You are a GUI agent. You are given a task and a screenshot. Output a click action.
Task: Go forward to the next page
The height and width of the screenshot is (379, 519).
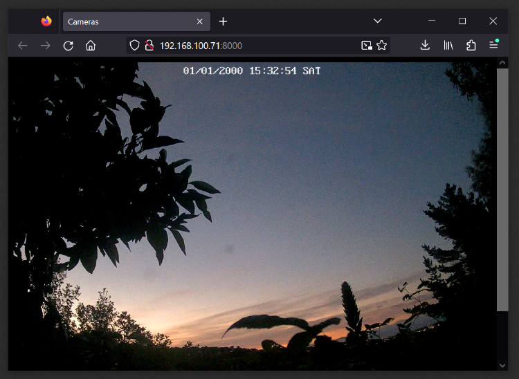(46, 46)
